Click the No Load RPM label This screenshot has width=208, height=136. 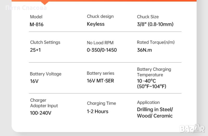(100, 43)
